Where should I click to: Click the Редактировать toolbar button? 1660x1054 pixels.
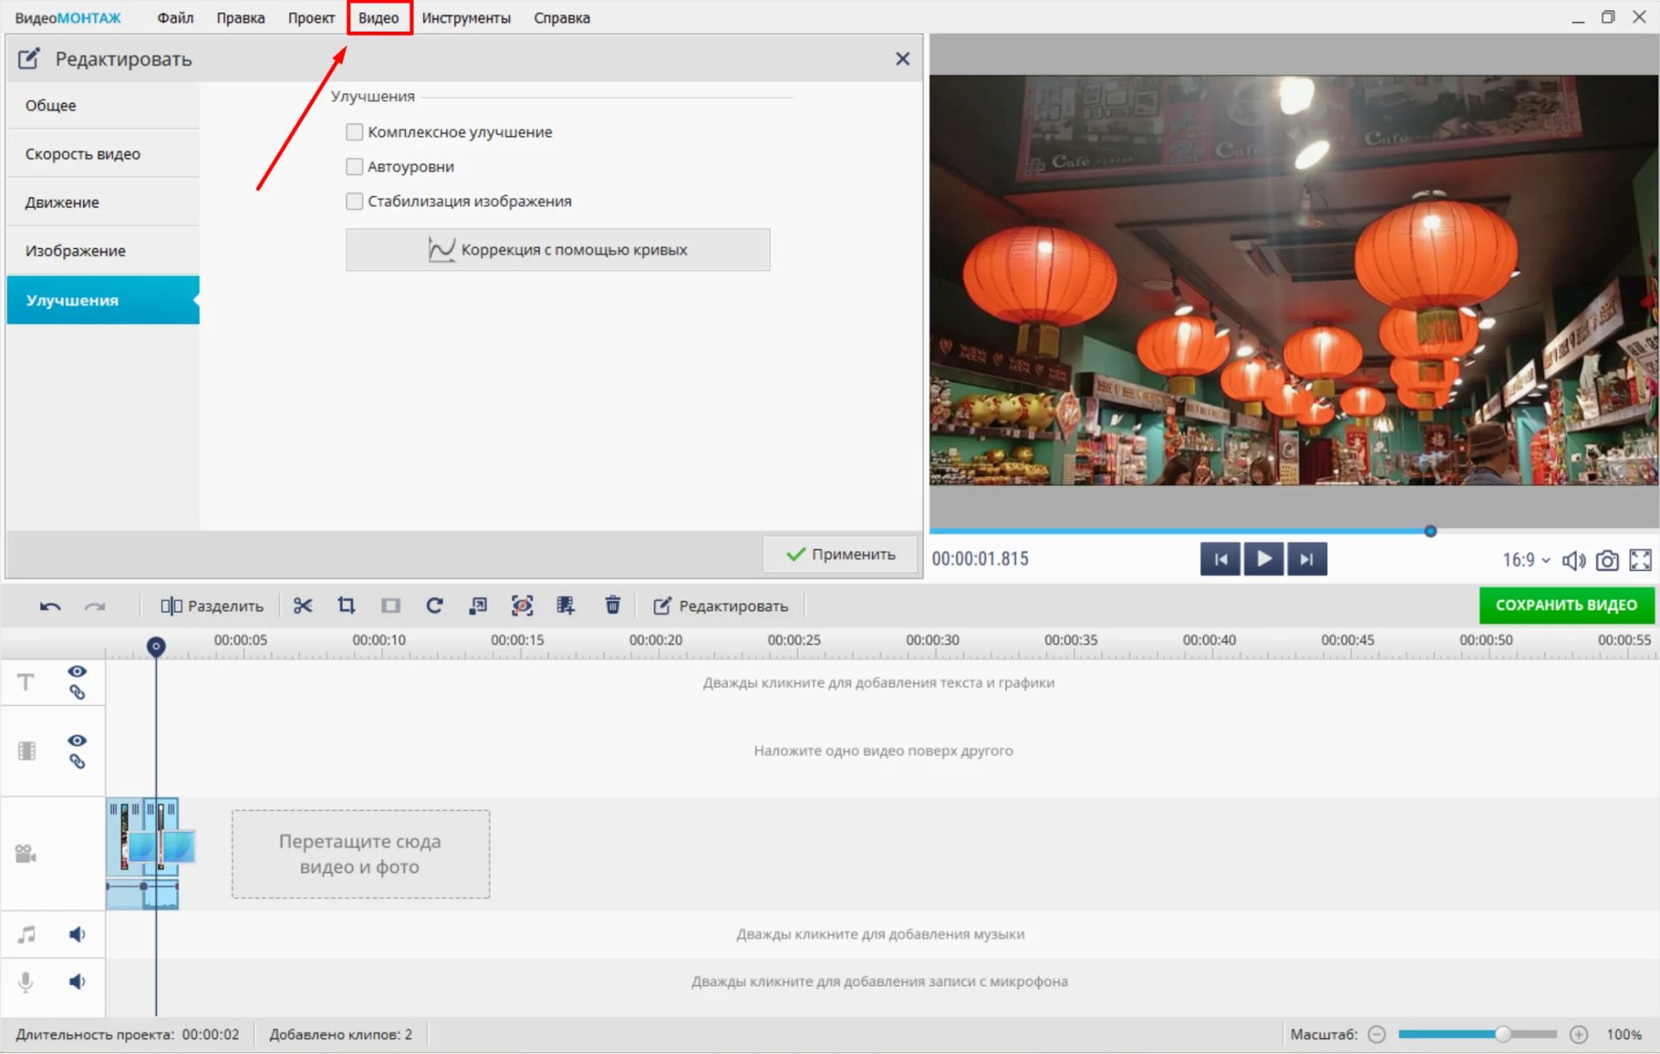click(721, 605)
